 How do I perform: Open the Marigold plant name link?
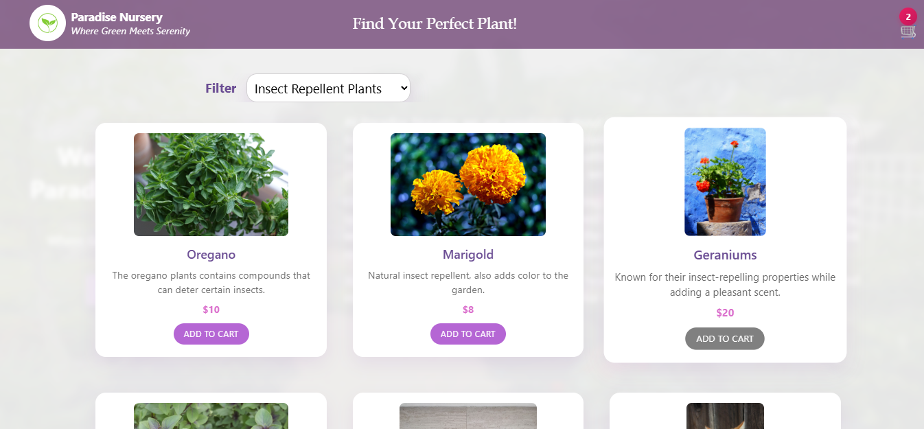pos(467,254)
